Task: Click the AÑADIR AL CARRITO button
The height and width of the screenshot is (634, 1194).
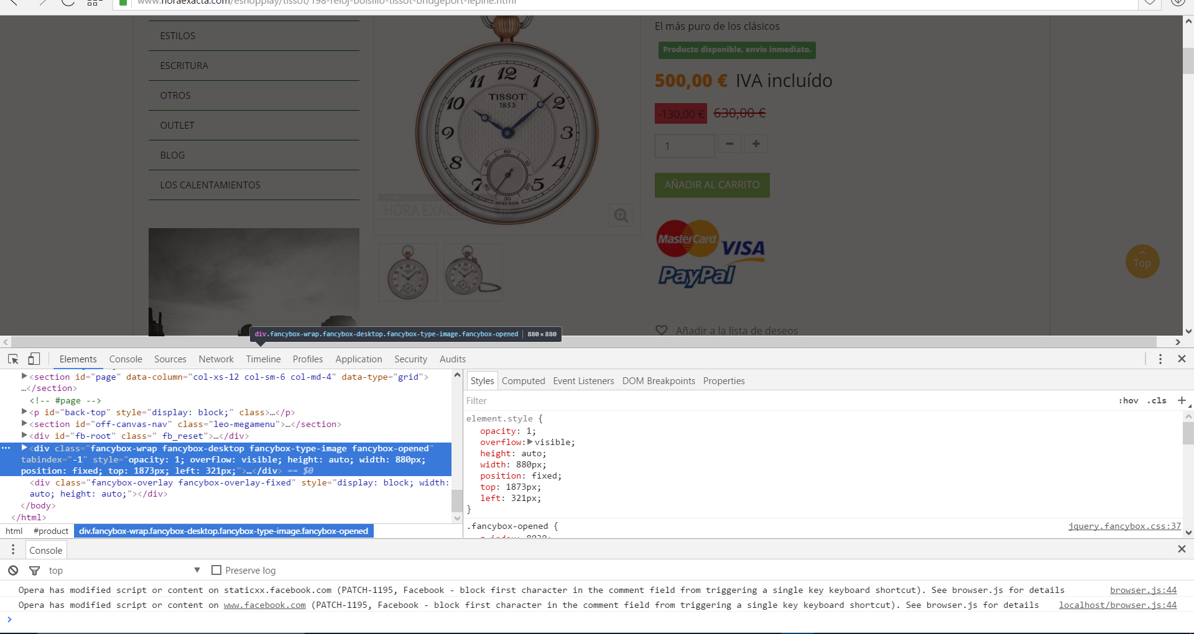Action: coord(712,185)
